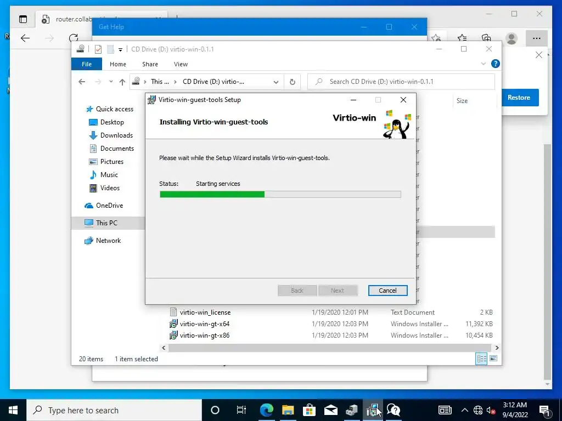
Task: Select the virtio-win_license file
Action: (205, 312)
